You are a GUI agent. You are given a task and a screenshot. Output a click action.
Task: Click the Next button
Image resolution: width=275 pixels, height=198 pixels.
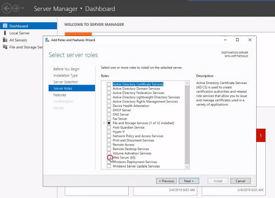click(189, 181)
